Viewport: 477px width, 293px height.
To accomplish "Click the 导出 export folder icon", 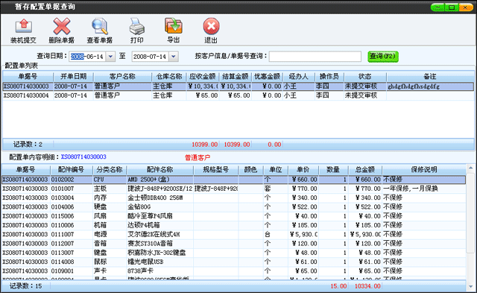I will point(174,25).
